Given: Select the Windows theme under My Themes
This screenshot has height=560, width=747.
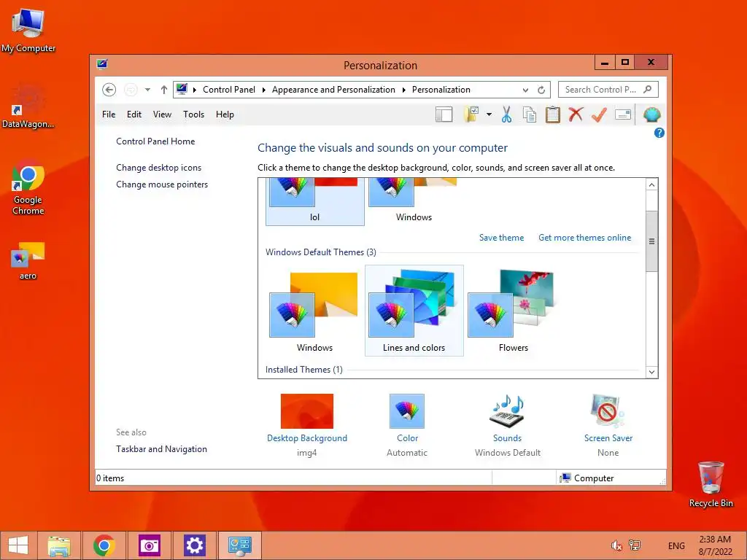Looking at the screenshot, I should pos(414,202).
